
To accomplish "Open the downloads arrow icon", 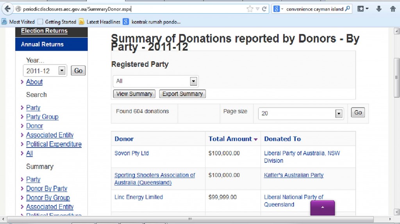I will [x=379, y=9].
